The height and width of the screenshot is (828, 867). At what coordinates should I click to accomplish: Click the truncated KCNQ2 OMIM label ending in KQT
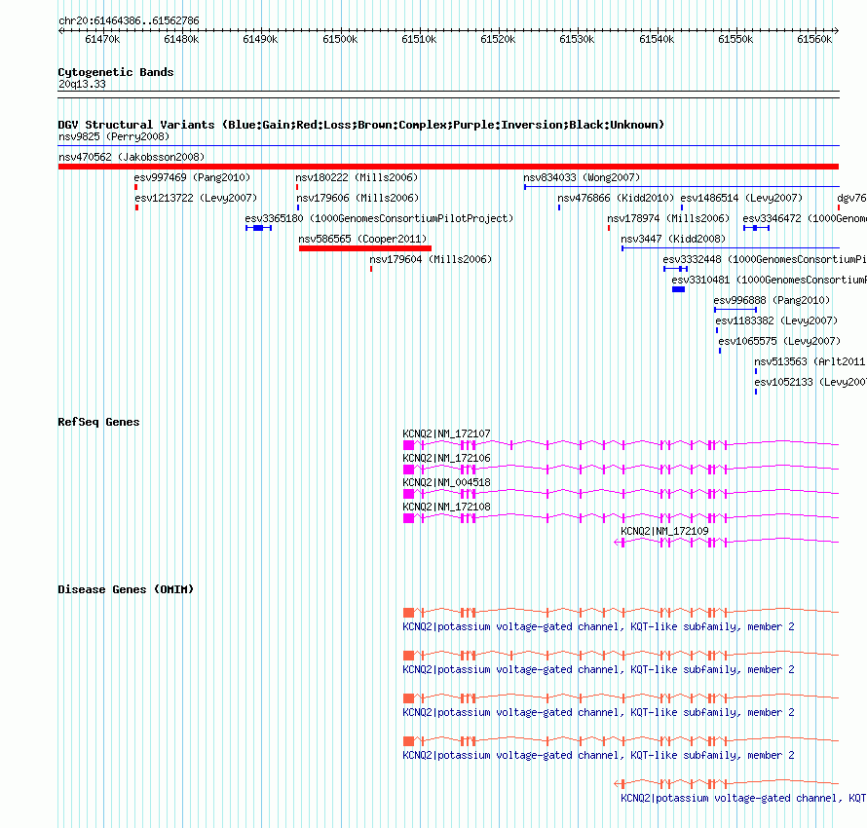(743, 798)
